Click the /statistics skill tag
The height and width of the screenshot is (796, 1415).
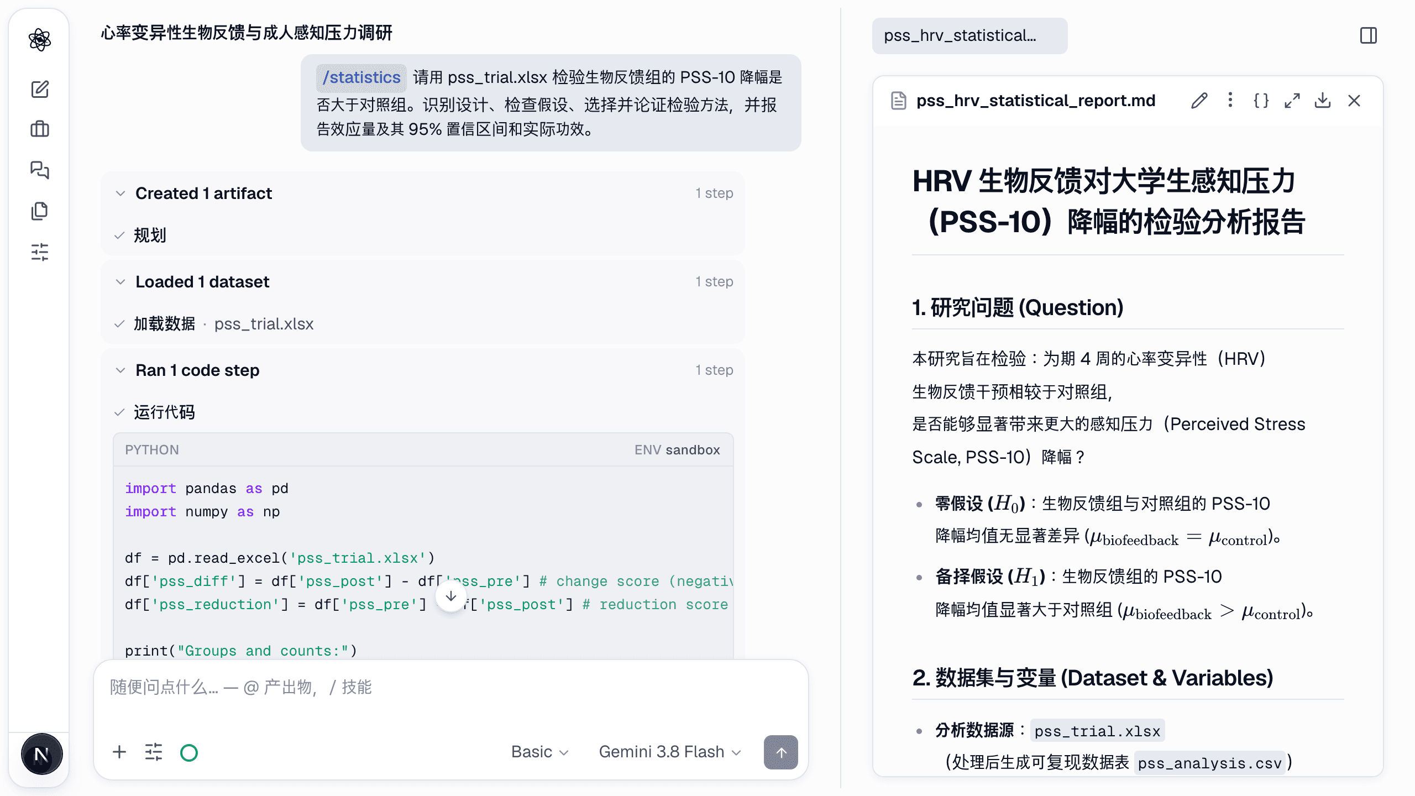coord(361,77)
